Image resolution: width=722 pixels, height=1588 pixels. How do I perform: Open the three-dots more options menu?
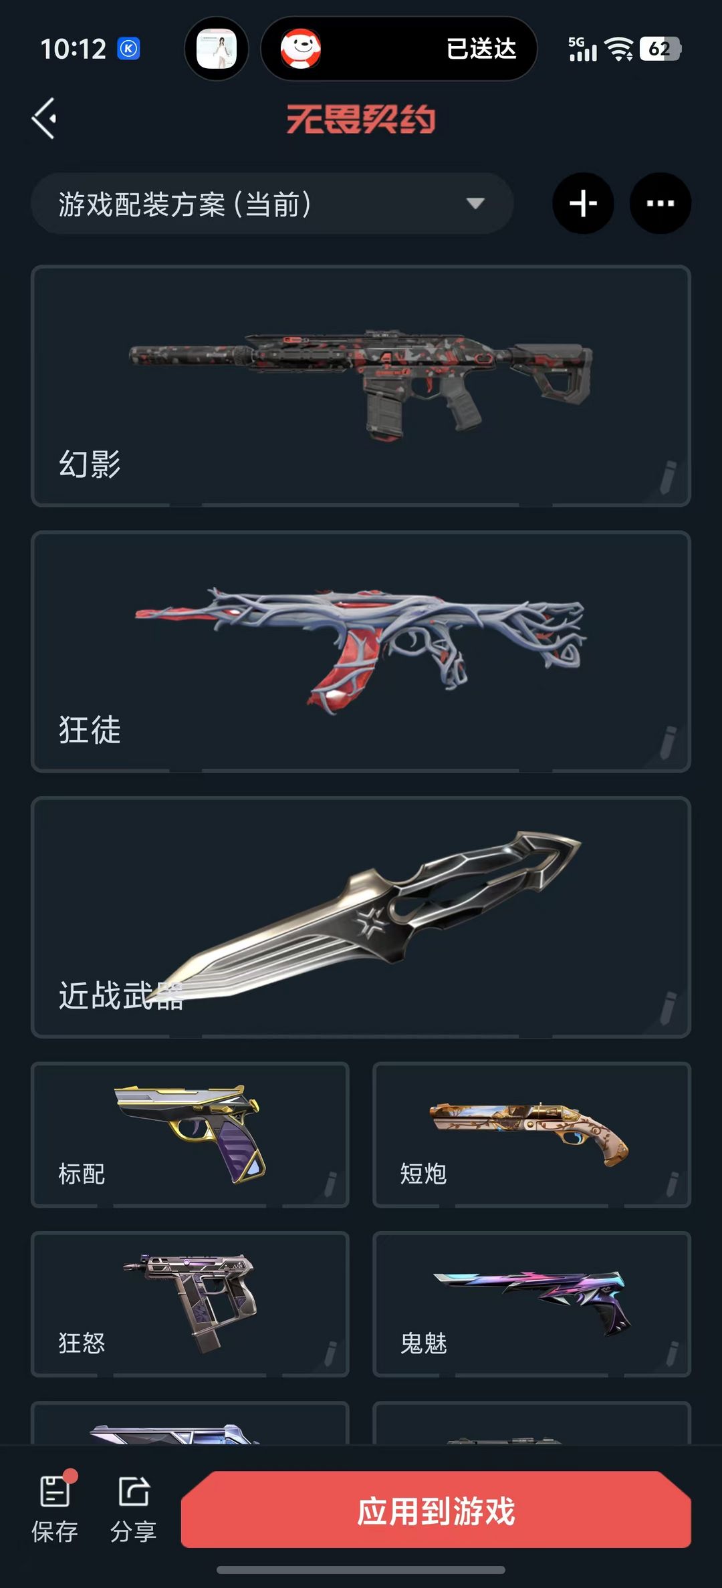[660, 203]
